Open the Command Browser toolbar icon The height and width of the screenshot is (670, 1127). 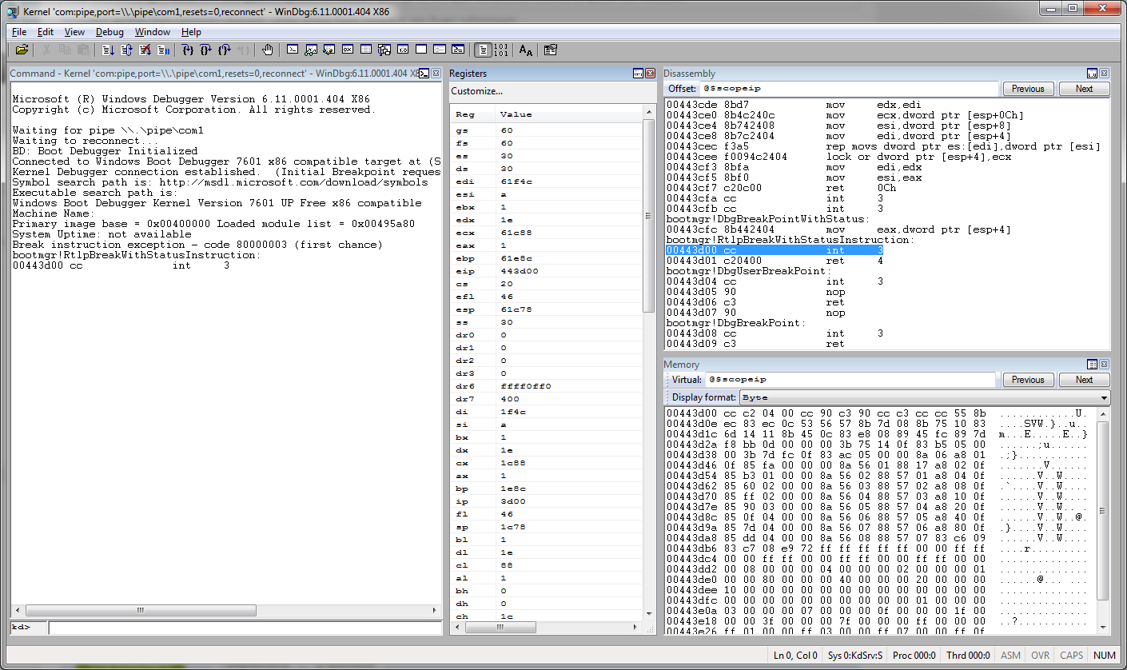(x=457, y=50)
